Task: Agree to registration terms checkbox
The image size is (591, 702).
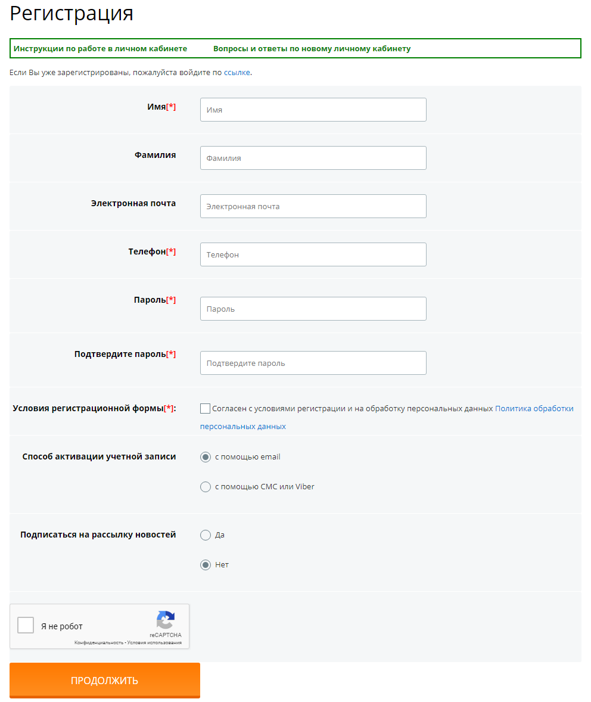Action: coord(205,409)
